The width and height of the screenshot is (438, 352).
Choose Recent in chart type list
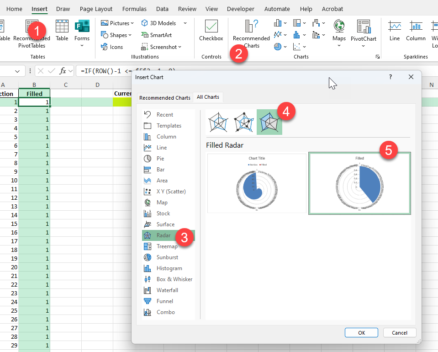pos(168,115)
